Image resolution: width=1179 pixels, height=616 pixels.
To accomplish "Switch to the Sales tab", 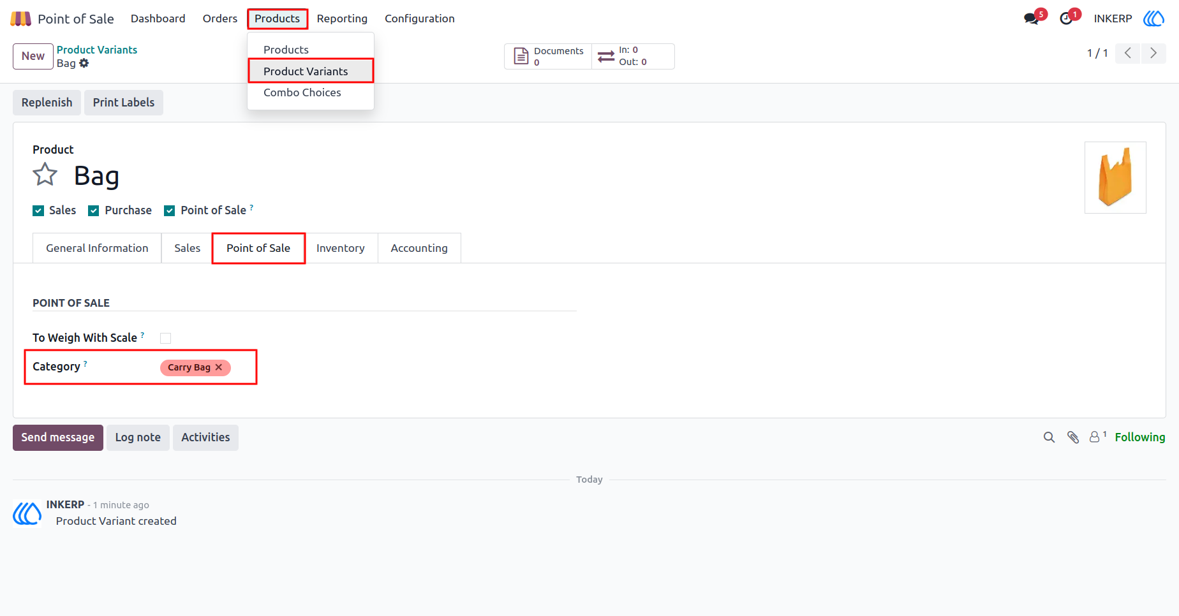I will pyautogui.click(x=188, y=248).
